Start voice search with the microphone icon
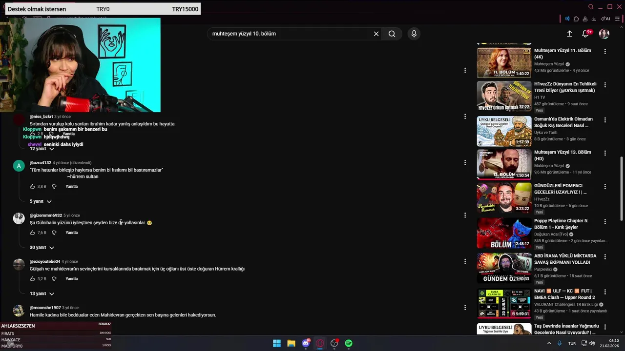Screen dimensions: 625x351 coord(414,34)
